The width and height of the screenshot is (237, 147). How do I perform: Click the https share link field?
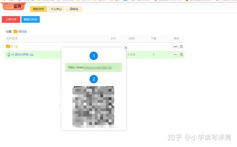[x=94, y=67]
